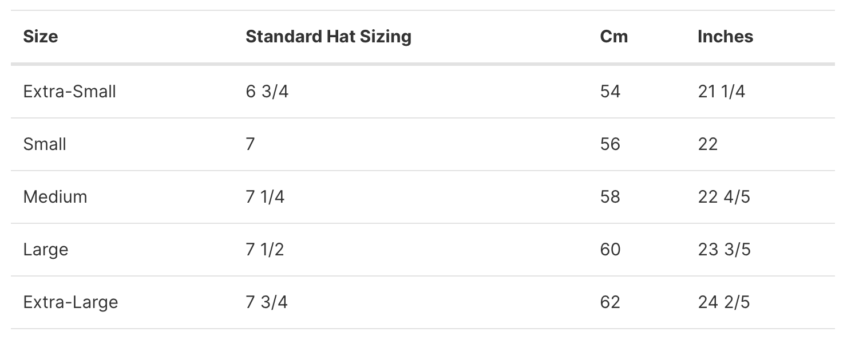Screen dimensions: 855x363
Task: Select the Cm column header
Action: click(614, 37)
